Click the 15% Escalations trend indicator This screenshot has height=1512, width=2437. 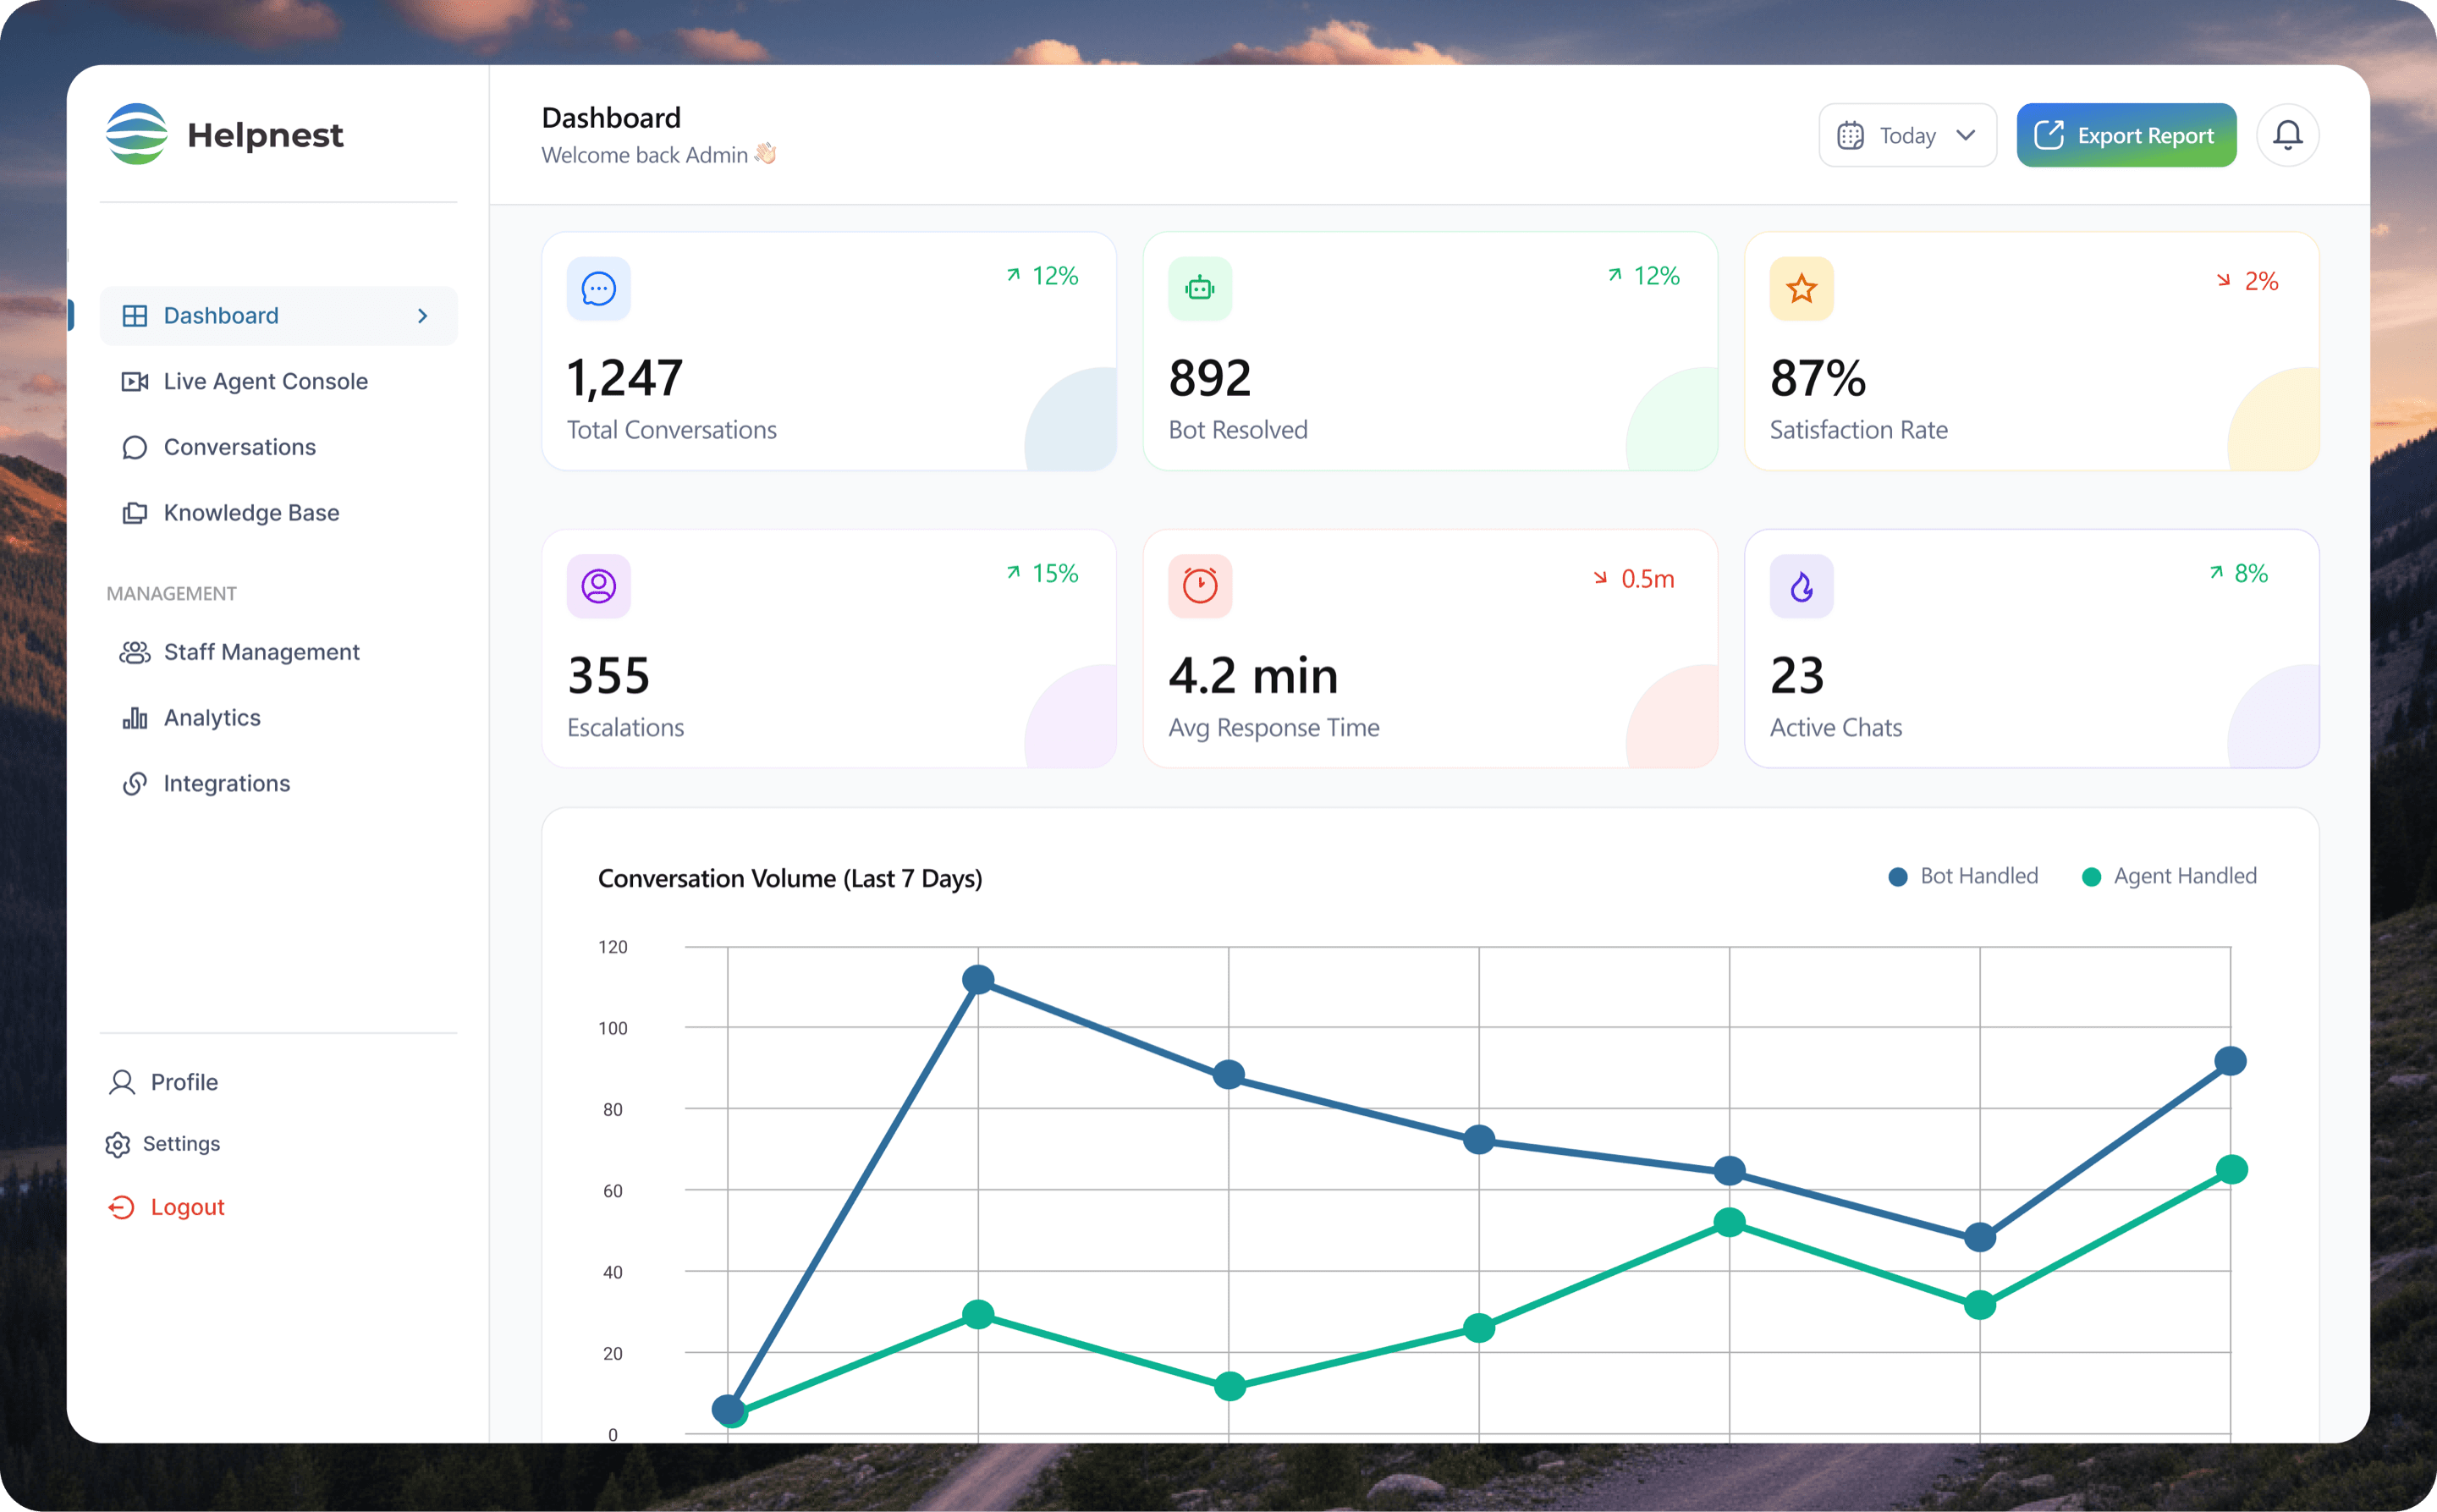point(1042,574)
